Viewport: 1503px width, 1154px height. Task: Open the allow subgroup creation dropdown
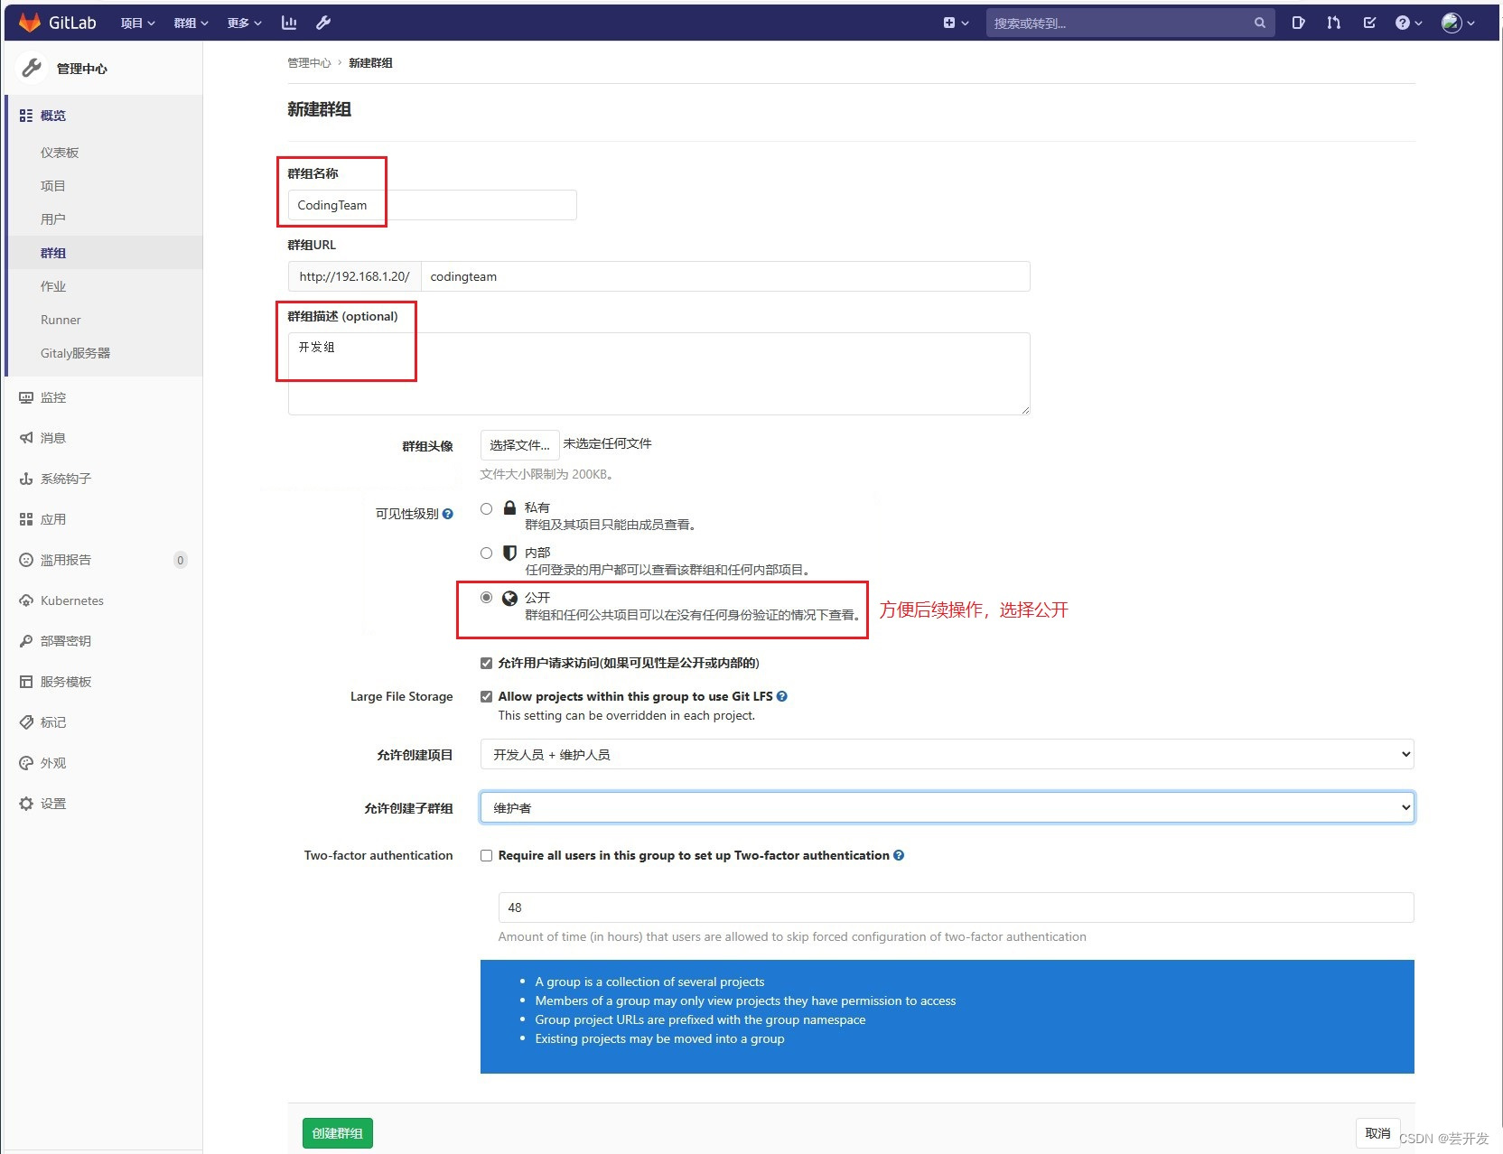tap(947, 807)
